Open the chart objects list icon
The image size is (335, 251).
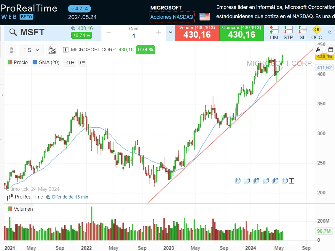(x=83, y=63)
